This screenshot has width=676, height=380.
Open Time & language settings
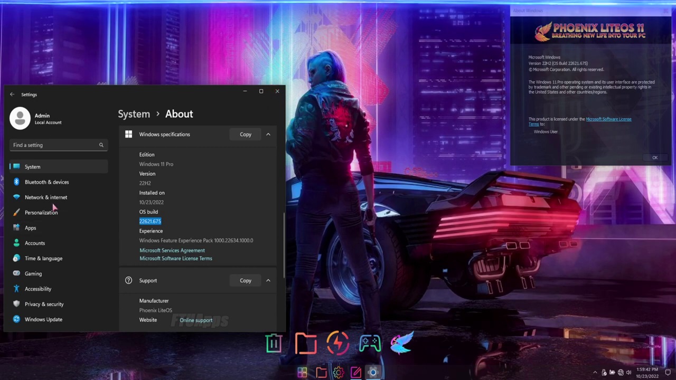[58, 259]
